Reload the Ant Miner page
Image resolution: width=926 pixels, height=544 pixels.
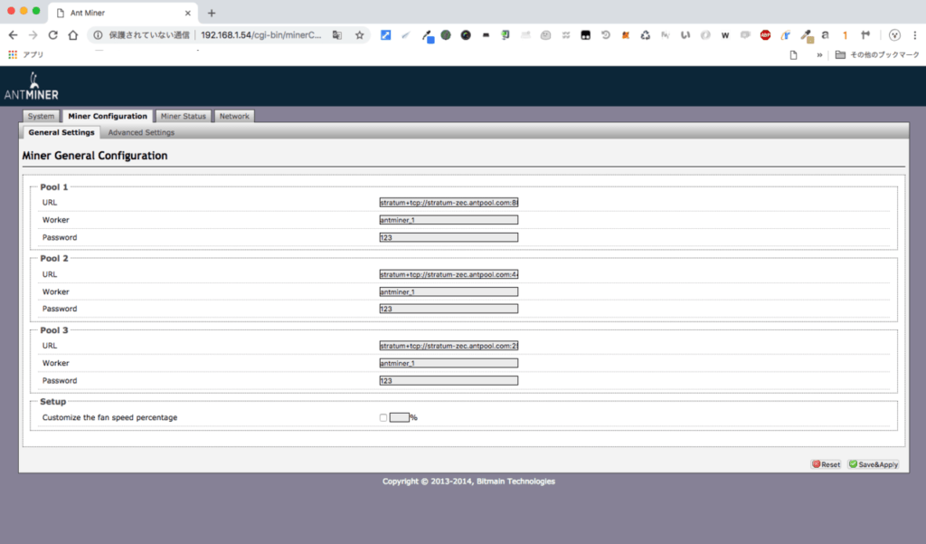coord(53,35)
